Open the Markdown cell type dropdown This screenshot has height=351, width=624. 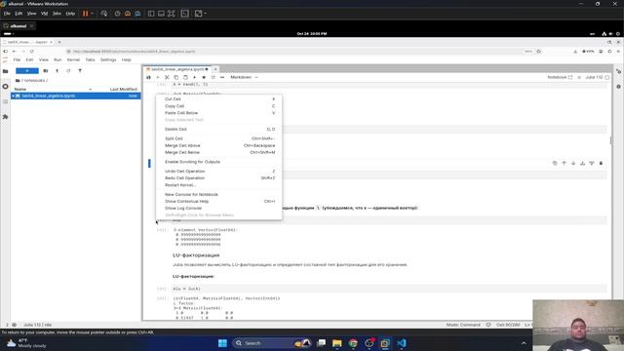[244, 77]
